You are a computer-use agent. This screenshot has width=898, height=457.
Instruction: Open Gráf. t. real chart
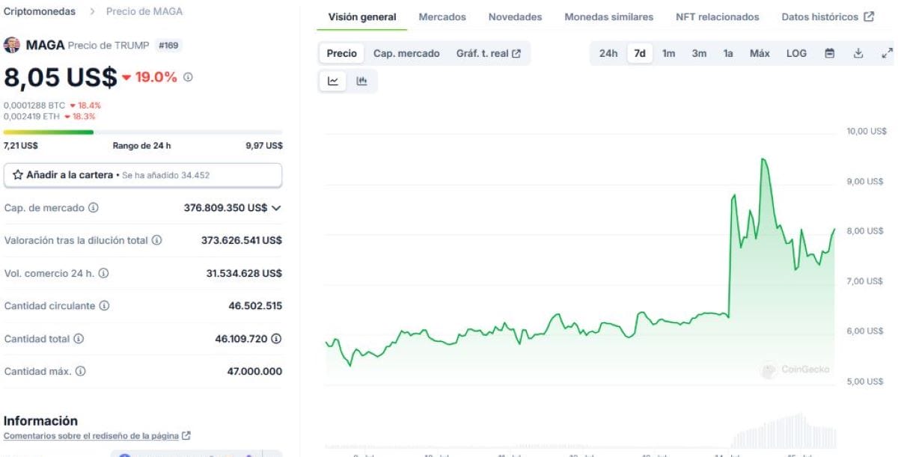click(x=489, y=53)
